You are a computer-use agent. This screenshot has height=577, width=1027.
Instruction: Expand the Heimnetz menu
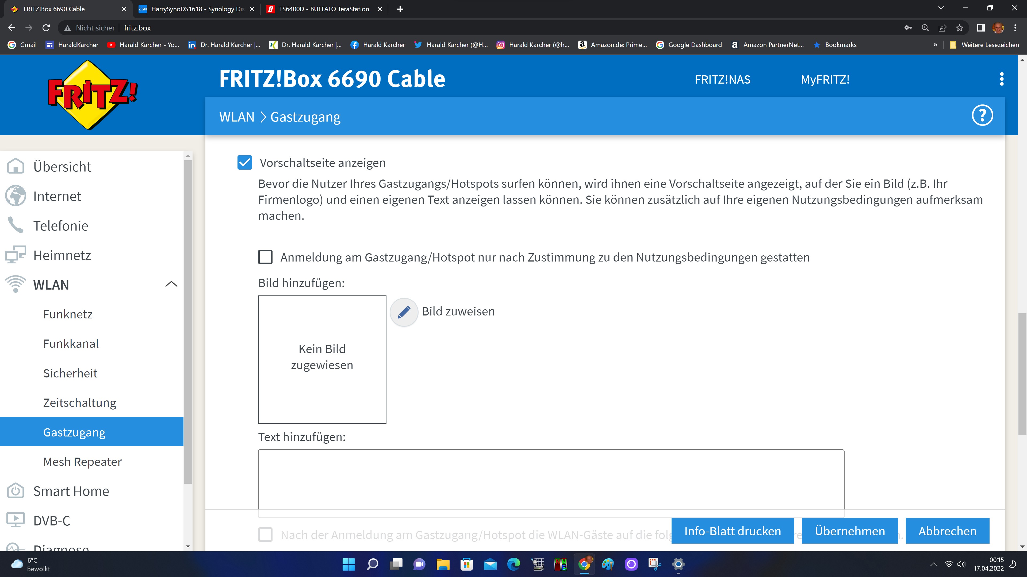click(x=62, y=255)
